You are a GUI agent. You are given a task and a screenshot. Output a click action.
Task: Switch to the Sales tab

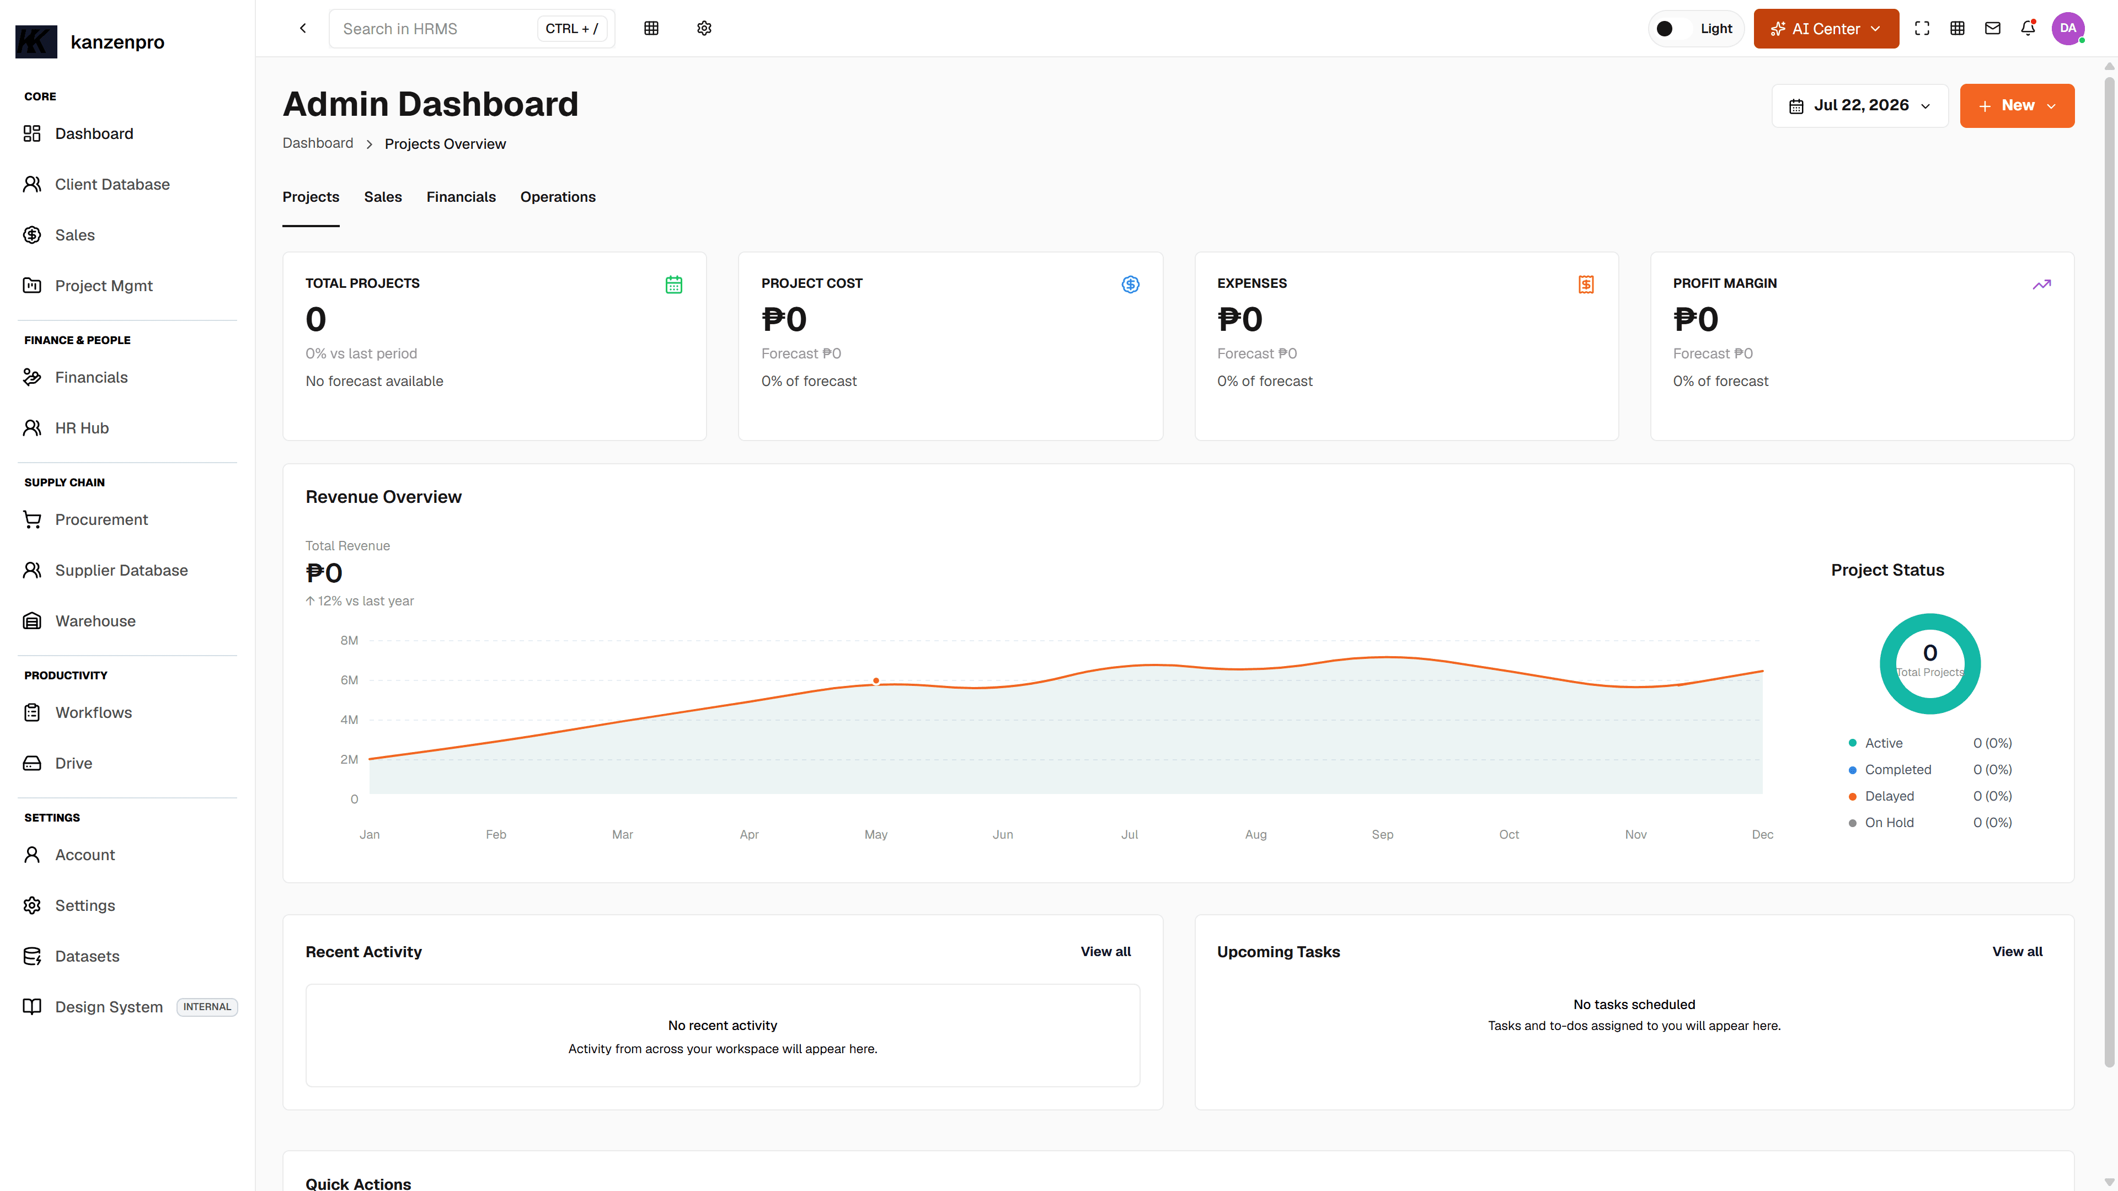pyautogui.click(x=383, y=196)
